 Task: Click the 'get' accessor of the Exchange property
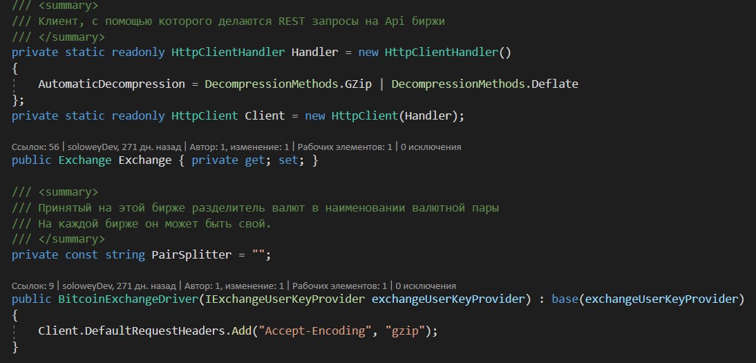pos(255,160)
